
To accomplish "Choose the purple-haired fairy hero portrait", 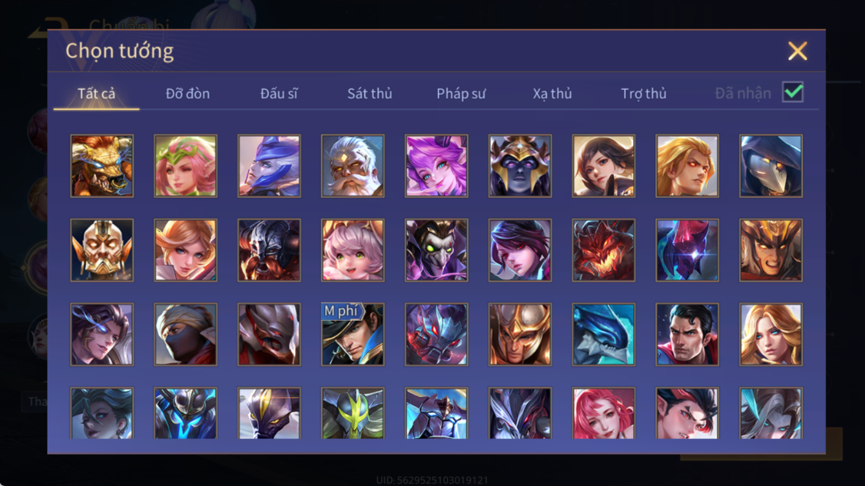I will 437,166.
